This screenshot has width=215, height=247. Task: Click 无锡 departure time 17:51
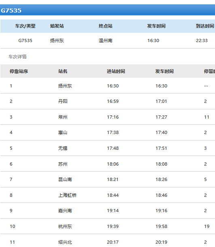pos(161,148)
